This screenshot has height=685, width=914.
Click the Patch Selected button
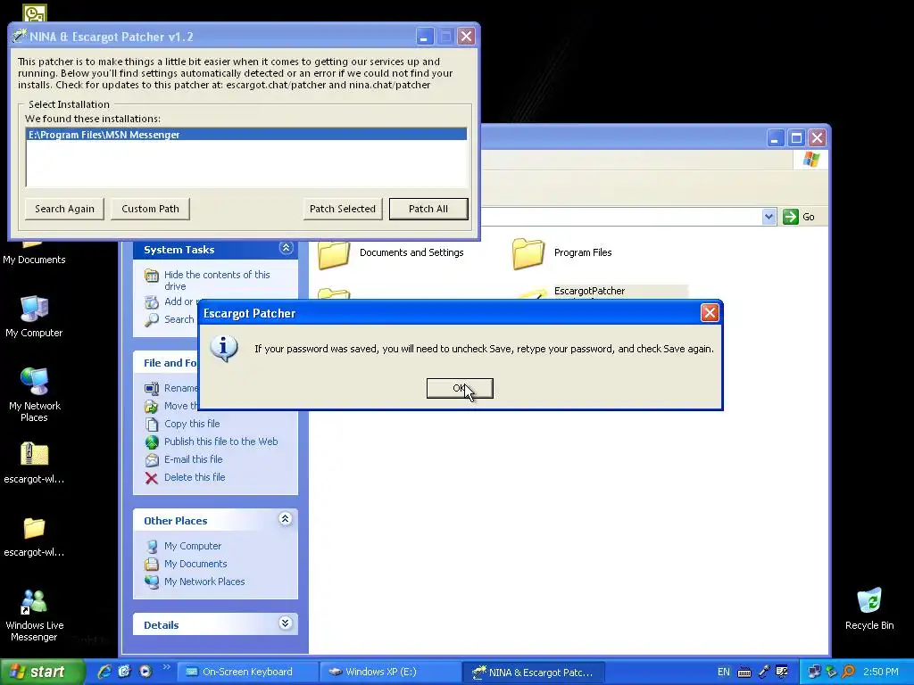[343, 209]
